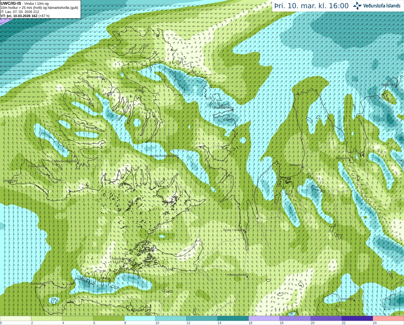Click the Stykkishólmur station label
404x325 pixels.
coord(120,258)
